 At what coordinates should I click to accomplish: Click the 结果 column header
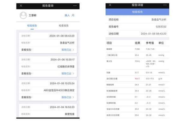click(x=137, y=43)
